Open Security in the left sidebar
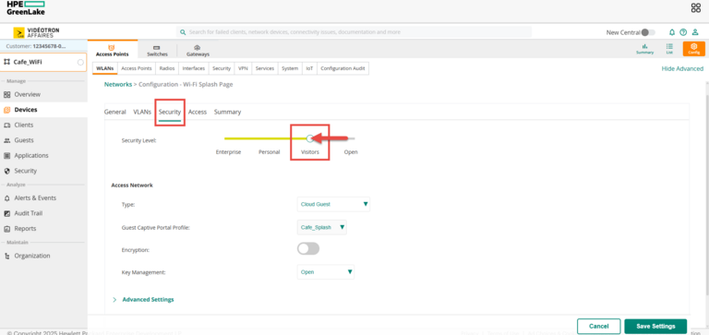 [x=25, y=171]
